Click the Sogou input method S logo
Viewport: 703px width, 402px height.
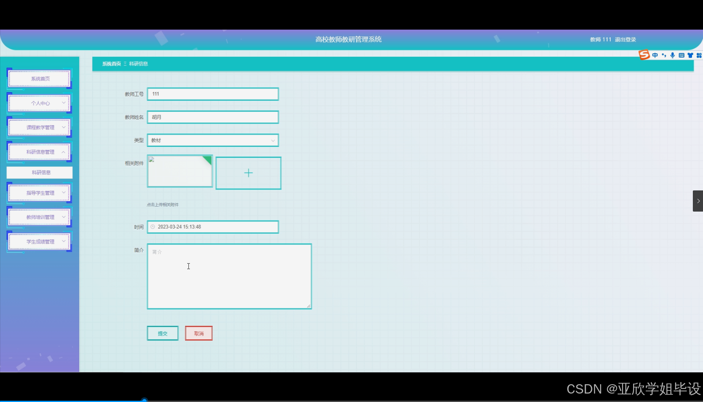[644, 55]
